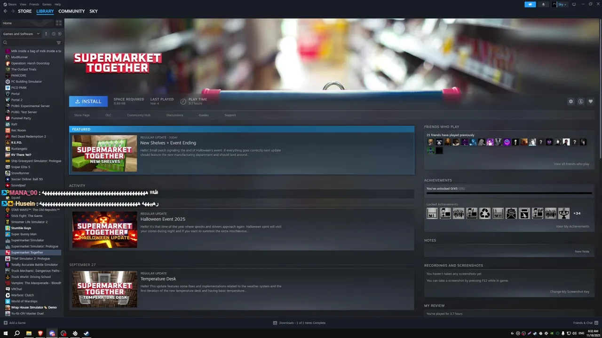Image resolution: width=602 pixels, height=338 pixels.
Task: Open game settings gear icon
Action: tap(571, 101)
